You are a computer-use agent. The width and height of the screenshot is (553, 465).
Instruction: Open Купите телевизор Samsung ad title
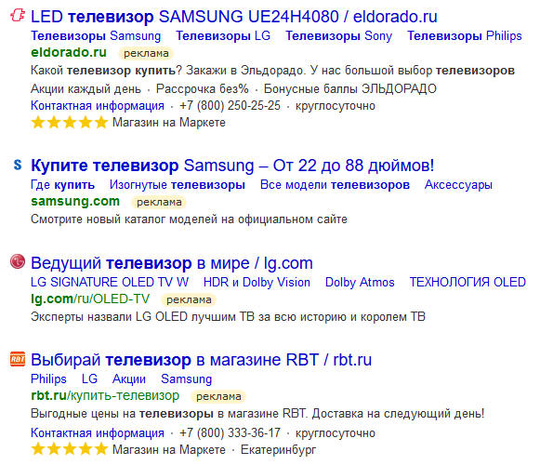(x=232, y=166)
